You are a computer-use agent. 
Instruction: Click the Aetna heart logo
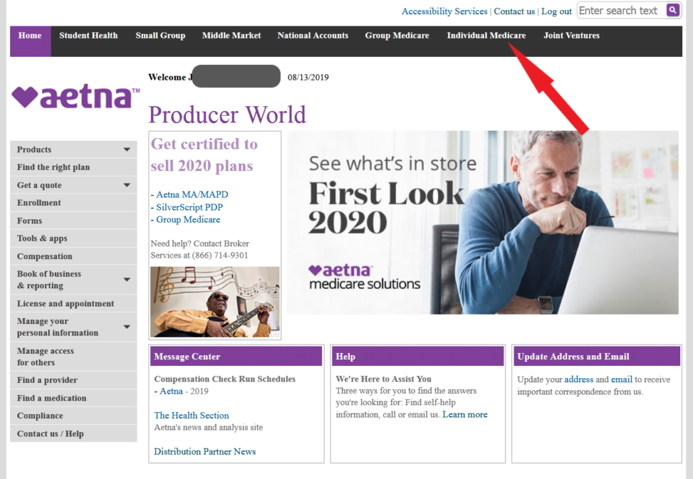[x=76, y=96]
